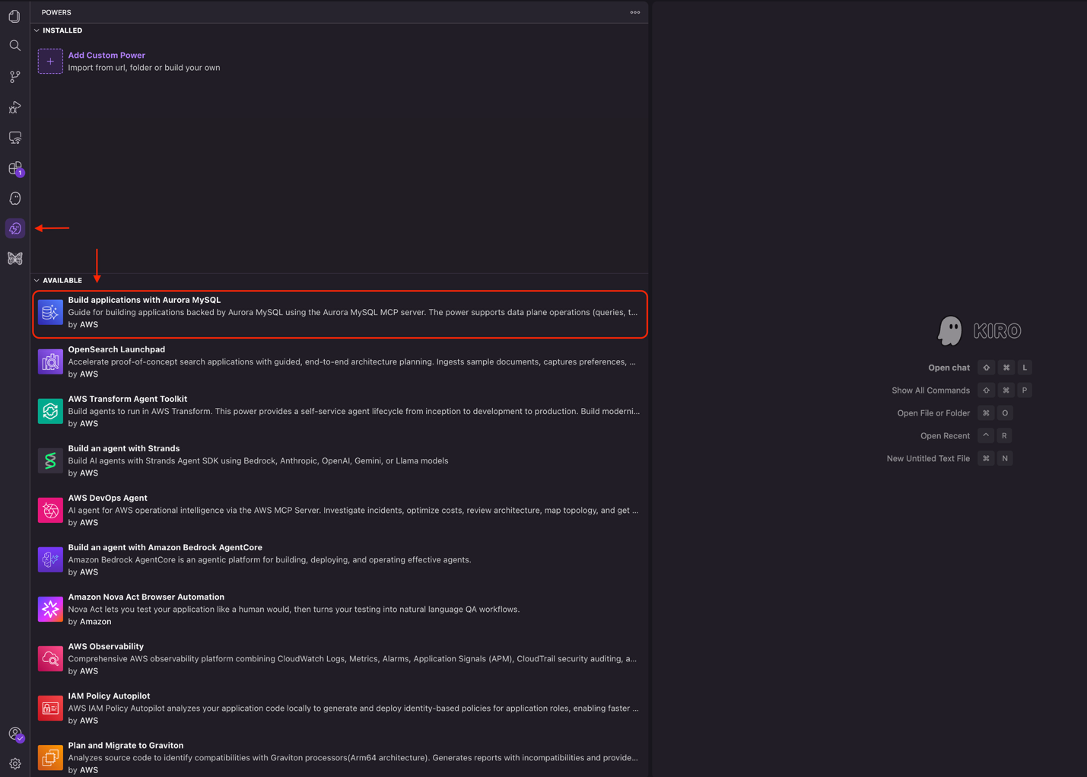The width and height of the screenshot is (1087, 777).
Task: Open the Accounts icon in activity bar
Action: [15, 734]
